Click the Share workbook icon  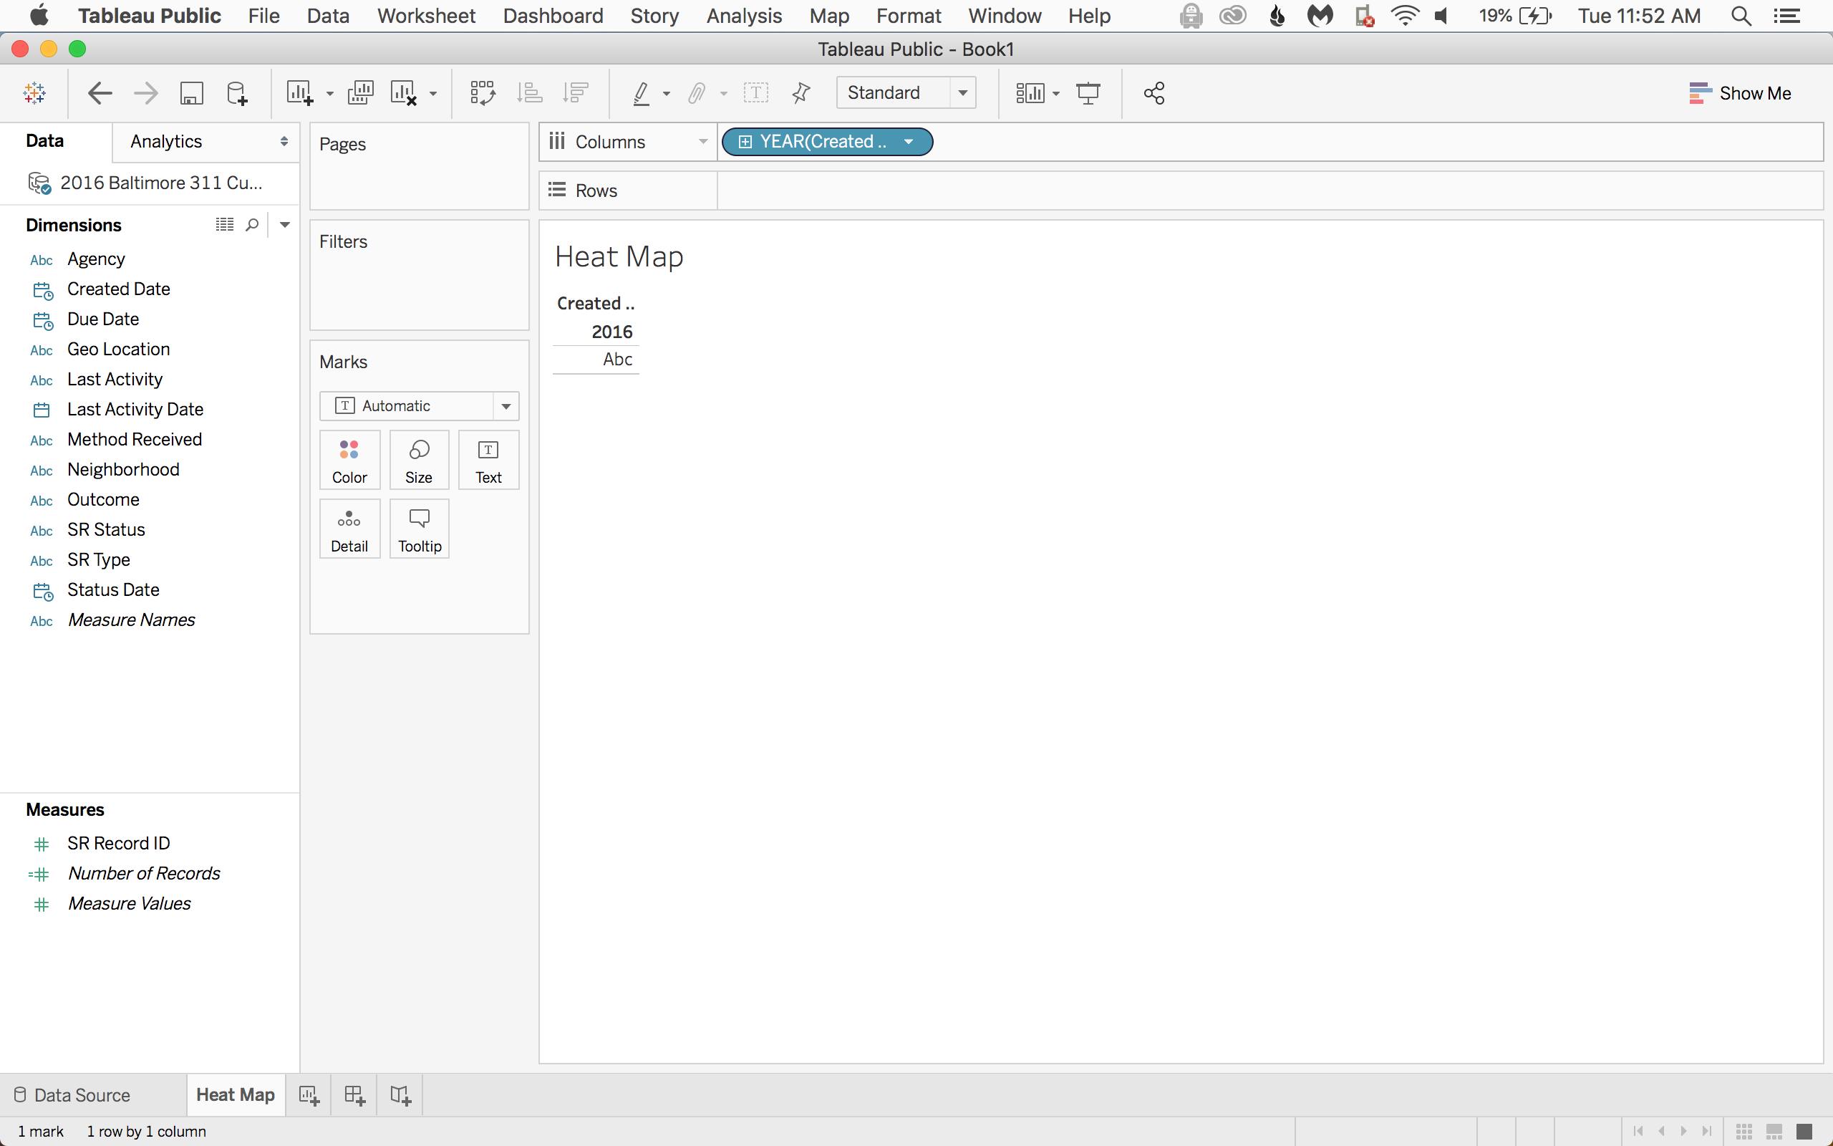pyautogui.click(x=1154, y=93)
